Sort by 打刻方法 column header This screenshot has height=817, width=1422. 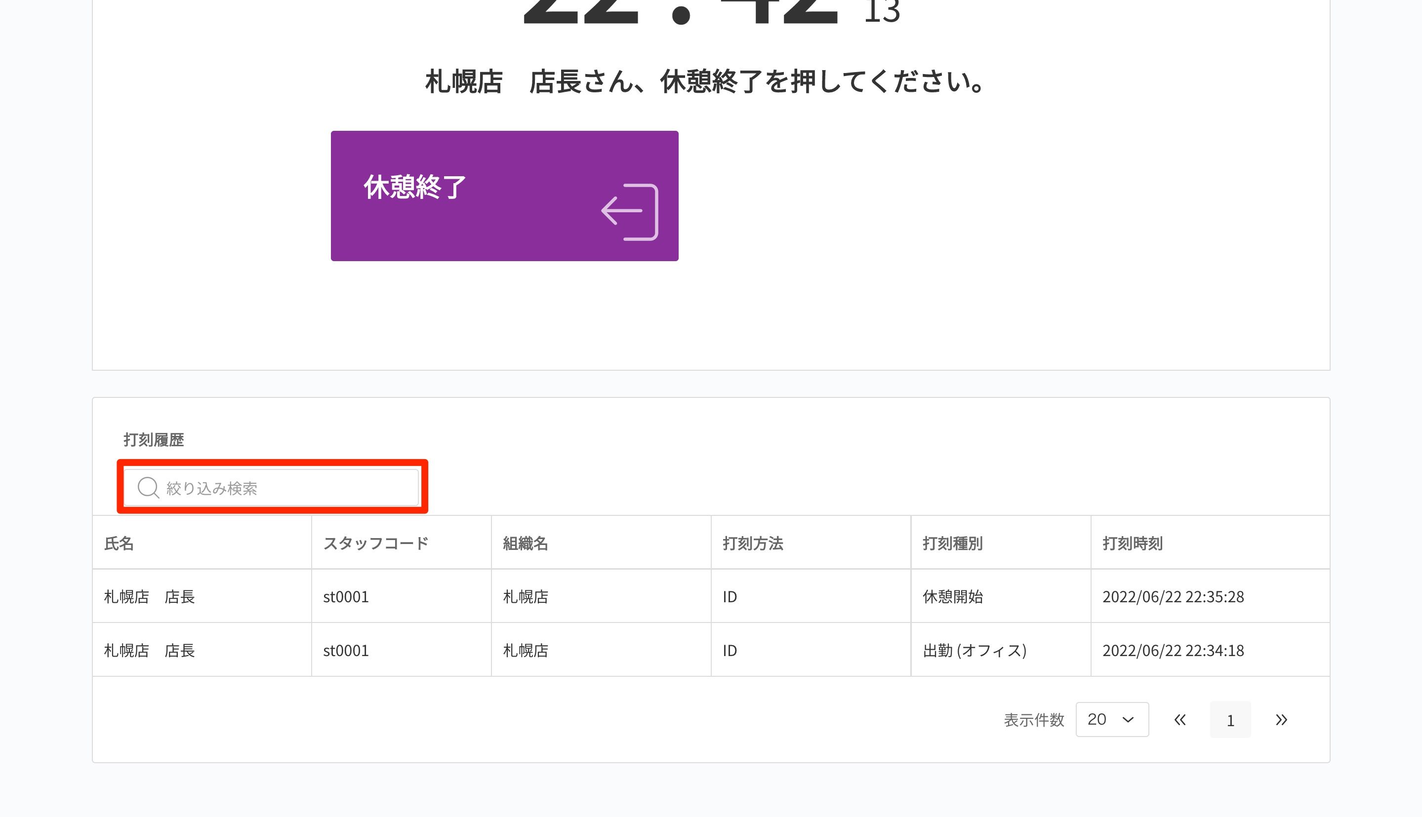752,543
